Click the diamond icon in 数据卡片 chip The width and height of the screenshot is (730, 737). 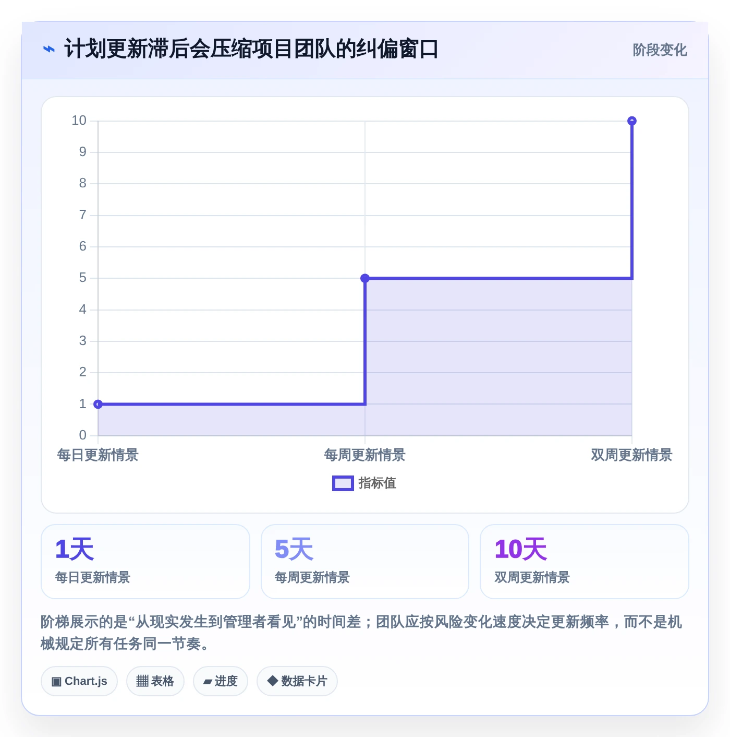pos(272,681)
